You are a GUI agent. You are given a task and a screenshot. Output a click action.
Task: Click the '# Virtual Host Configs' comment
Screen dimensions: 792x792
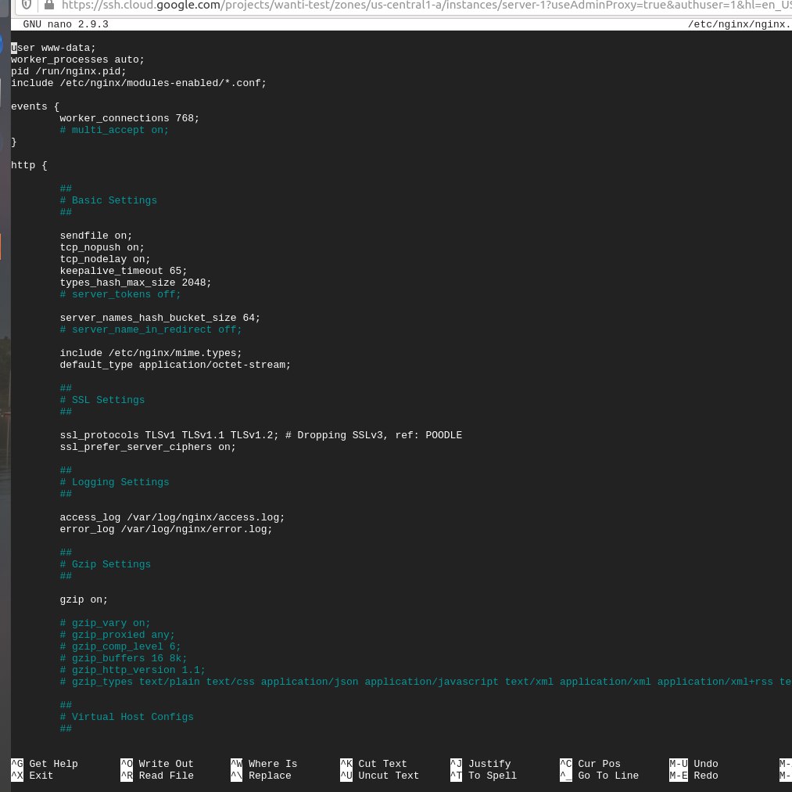(x=127, y=717)
